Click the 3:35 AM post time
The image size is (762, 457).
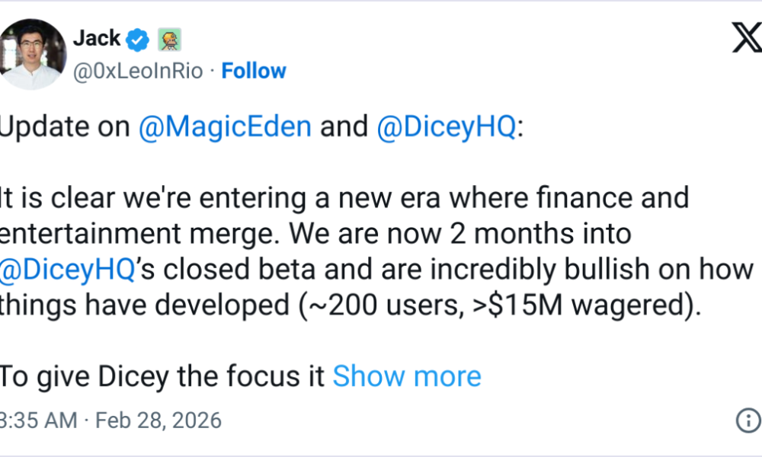pos(38,420)
